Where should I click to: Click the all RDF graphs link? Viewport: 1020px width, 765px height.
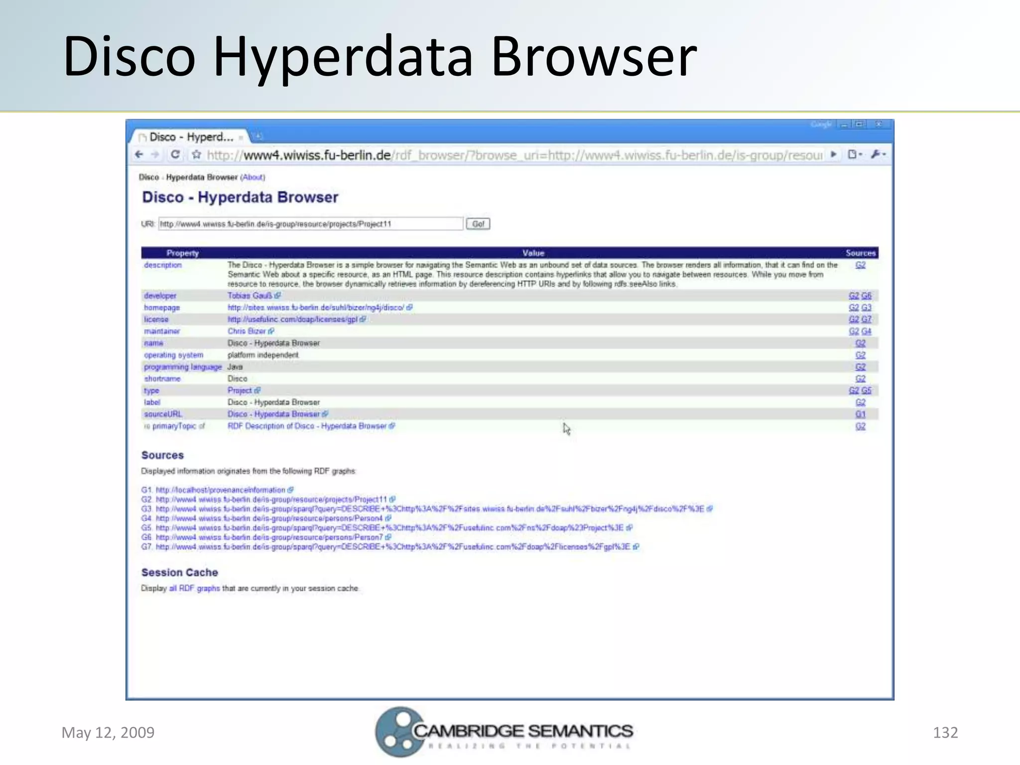(x=194, y=589)
